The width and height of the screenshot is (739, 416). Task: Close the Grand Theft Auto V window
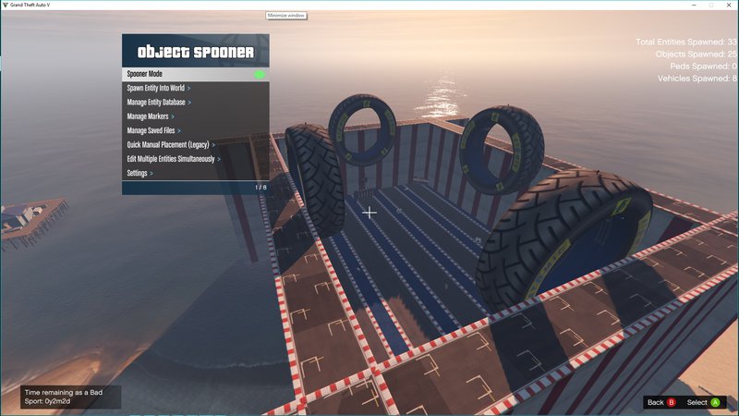tap(730, 5)
